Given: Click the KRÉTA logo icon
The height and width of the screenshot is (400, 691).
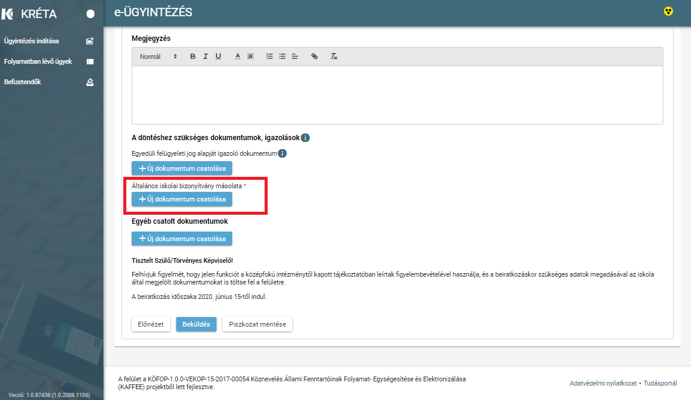Looking at the screenshot, I should pos(7,14).
